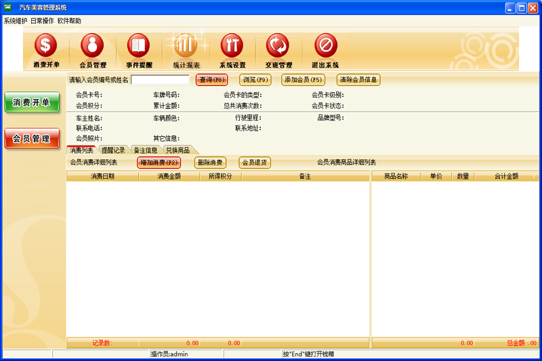The height and width of the screenshot is (361, 542).
Task: Click 操作员:admin in status bar
Action: pyautogui.click(x=169, y=354)
